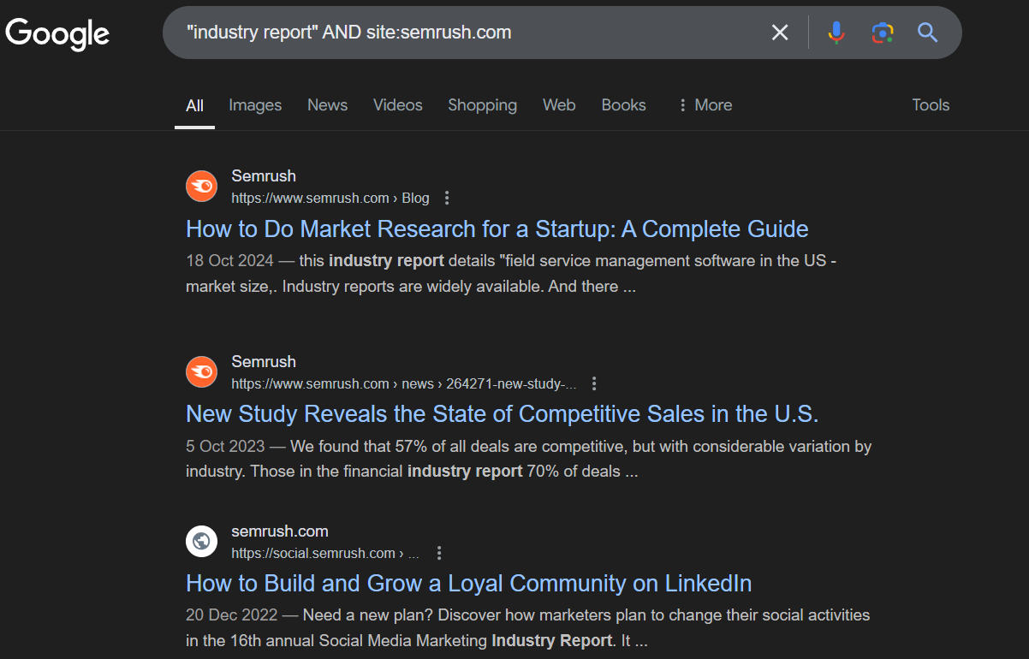1029x659 pixels.
Task: Click the semrush.com site name above the LinkedIn result
Action: tap(280, 531)
